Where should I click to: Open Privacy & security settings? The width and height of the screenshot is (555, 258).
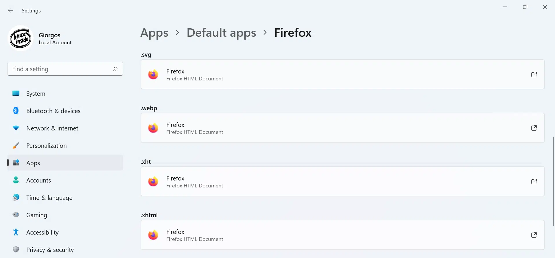point(65,250)
